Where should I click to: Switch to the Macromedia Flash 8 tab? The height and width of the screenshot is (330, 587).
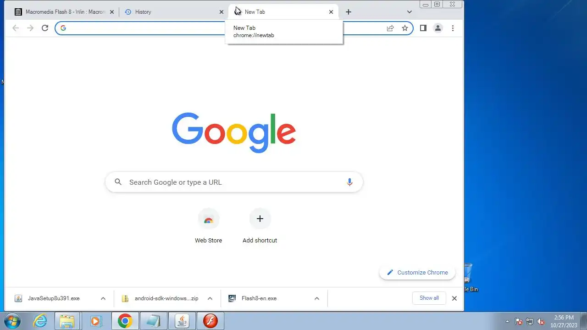64,12
